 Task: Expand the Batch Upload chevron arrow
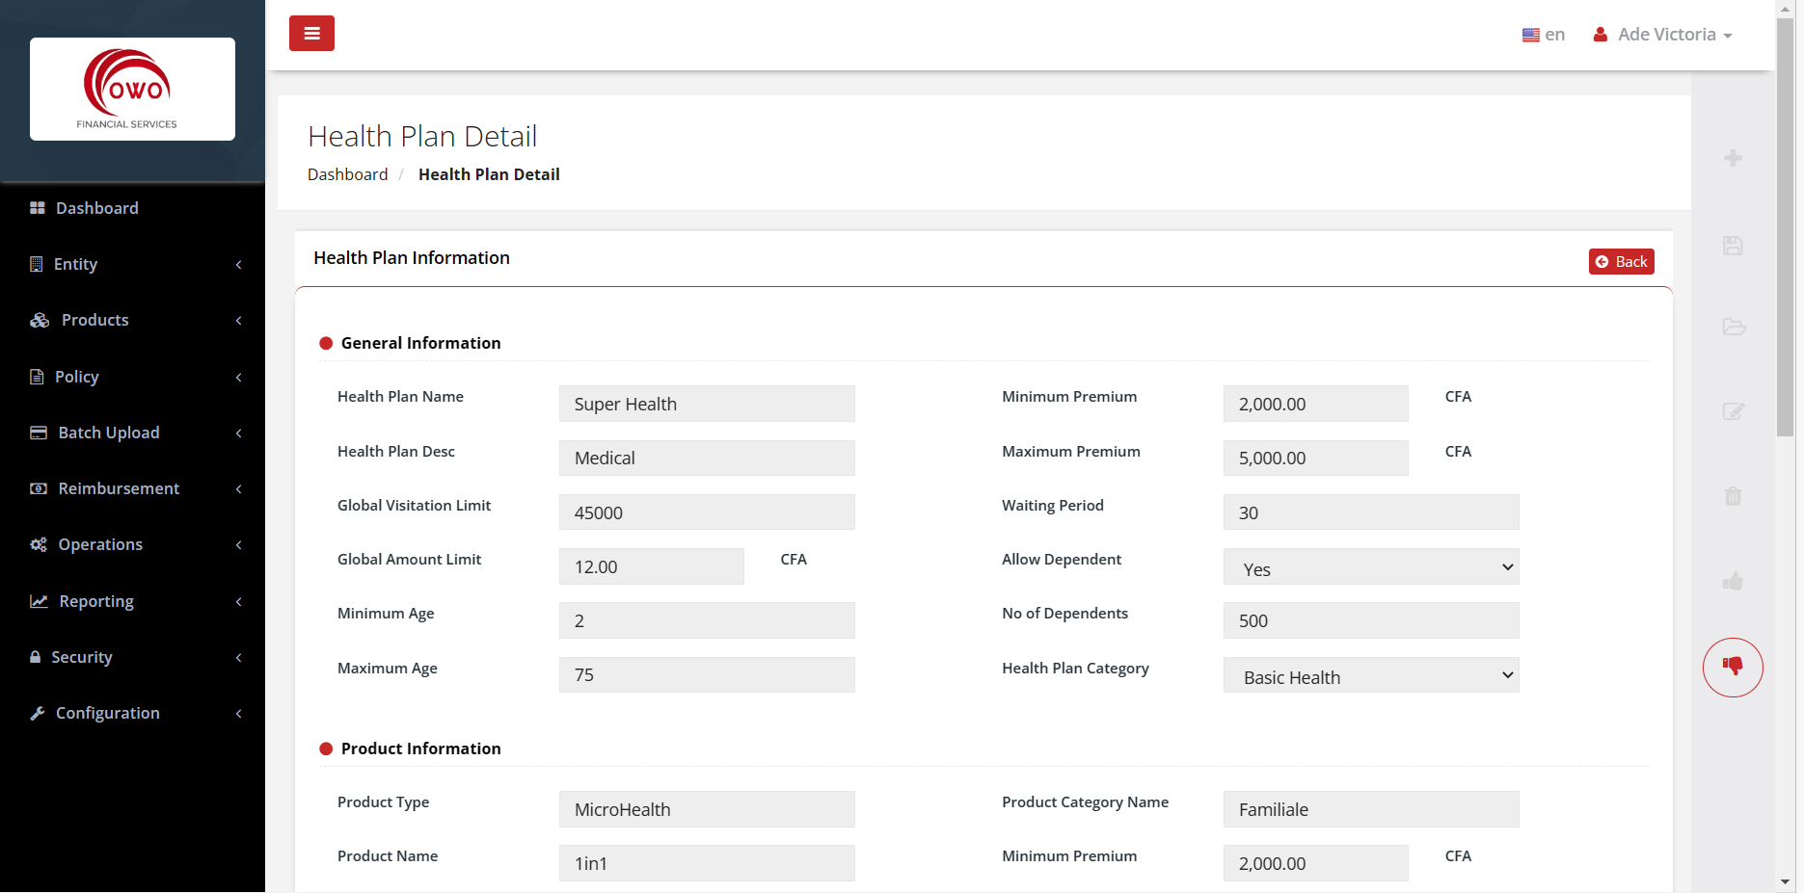239,433
